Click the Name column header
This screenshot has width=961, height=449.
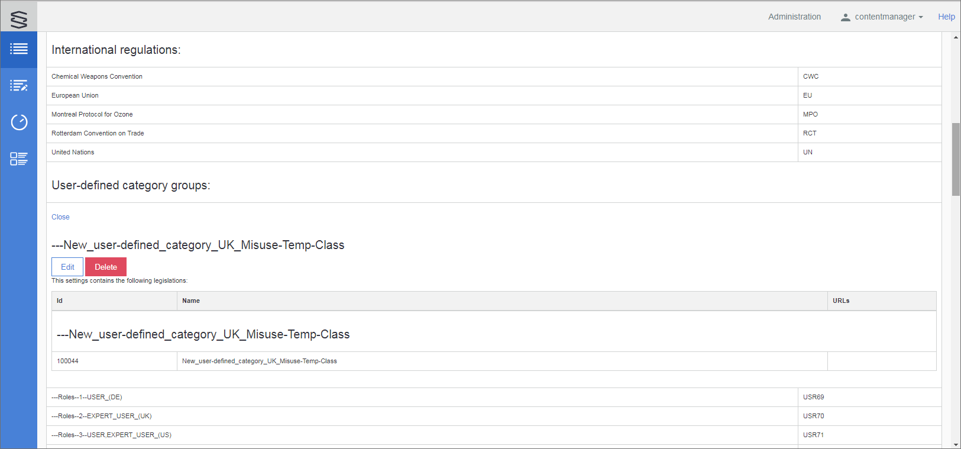click(x=191, y=301)
